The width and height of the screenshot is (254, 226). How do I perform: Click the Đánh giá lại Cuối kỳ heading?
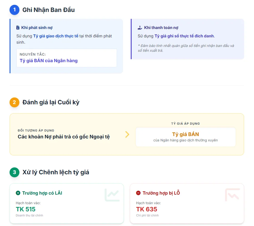point(51,102)
